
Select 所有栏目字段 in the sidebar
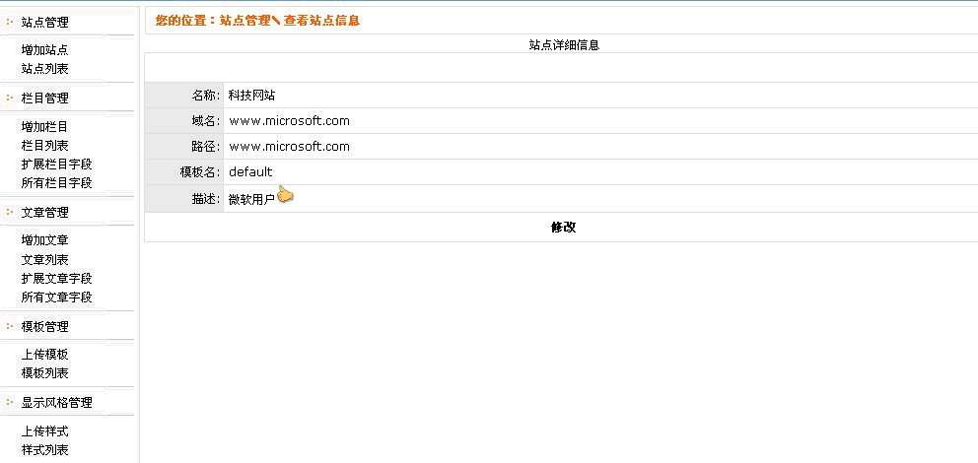pos(57,182)
